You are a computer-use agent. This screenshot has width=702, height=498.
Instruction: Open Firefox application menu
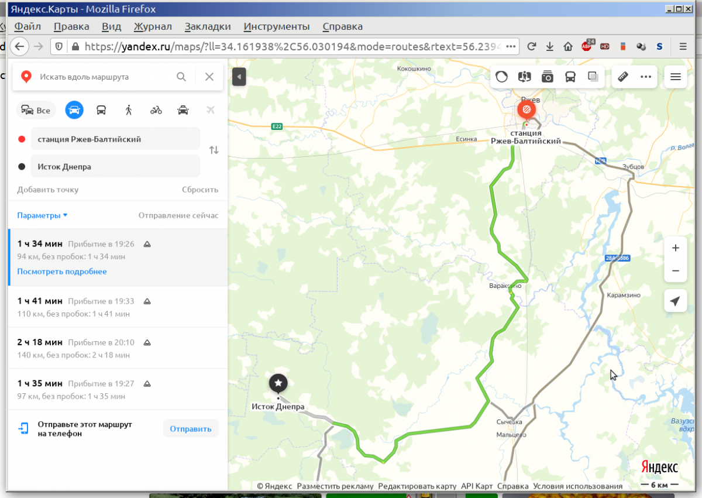pos(682,46)
